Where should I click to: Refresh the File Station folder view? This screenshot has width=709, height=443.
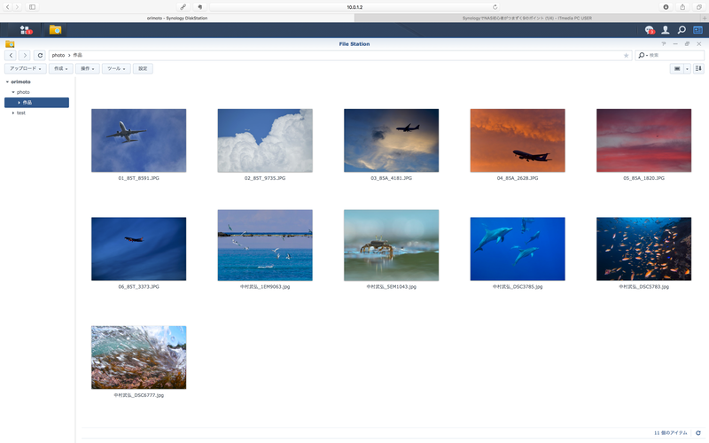[x=40, y=55]
